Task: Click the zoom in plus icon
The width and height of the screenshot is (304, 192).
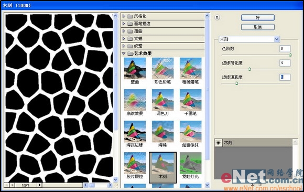Action: coord(12,185)
